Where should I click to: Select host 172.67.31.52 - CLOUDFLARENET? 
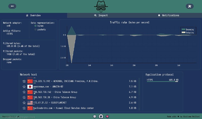click(x=79, y=103)
